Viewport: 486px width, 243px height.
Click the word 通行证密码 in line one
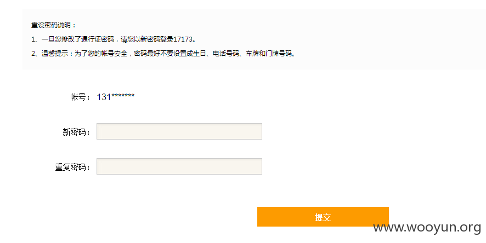(98, 39)
